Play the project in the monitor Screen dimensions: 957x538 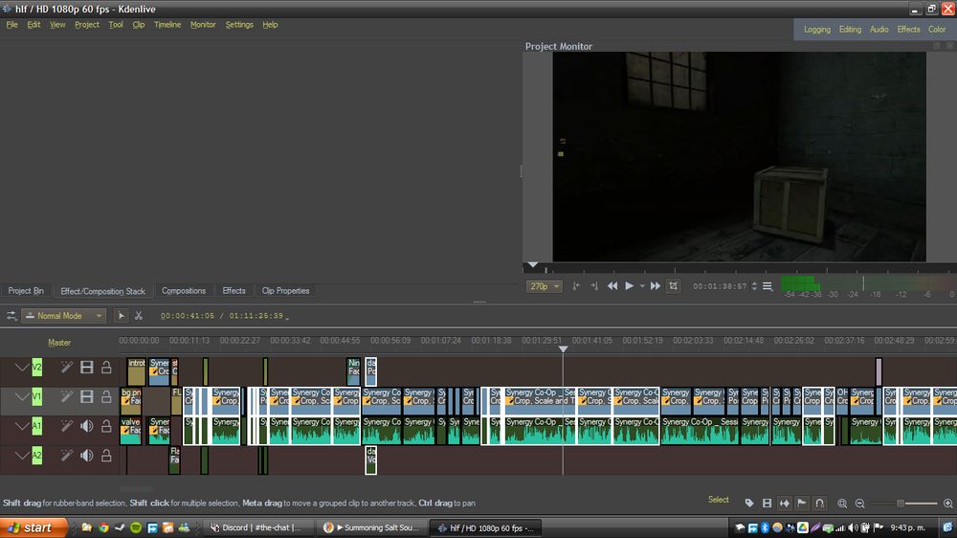coord(630,286)
